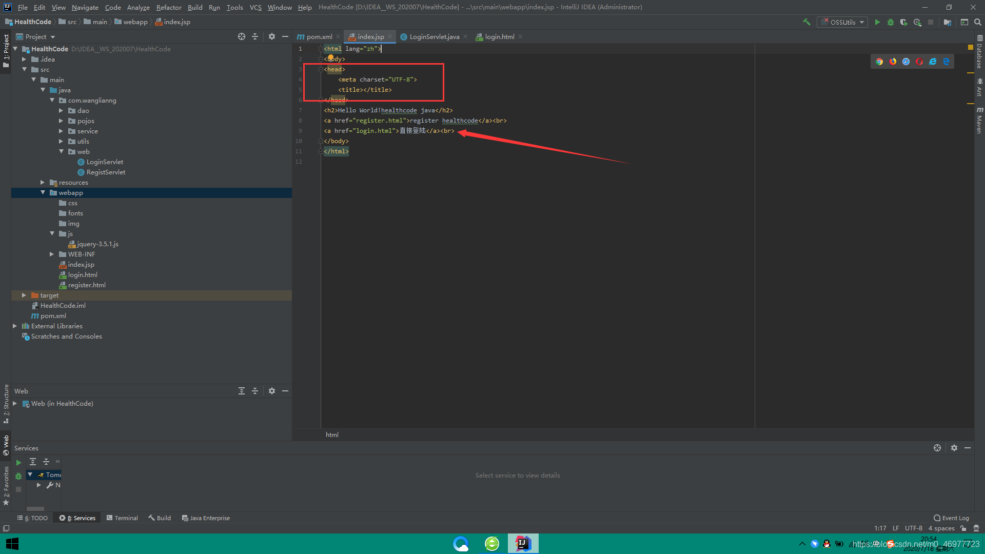Hide the Project tool window
Screen dimensions: 985x554
pos(285,36)
